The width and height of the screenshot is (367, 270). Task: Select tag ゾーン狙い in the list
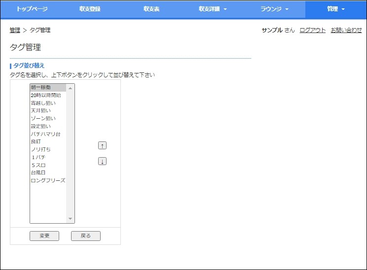(48, 118)
